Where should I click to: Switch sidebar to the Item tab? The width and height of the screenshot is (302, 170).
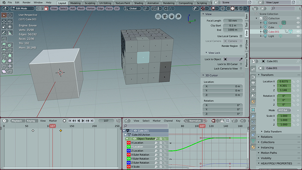coord(246,16)
